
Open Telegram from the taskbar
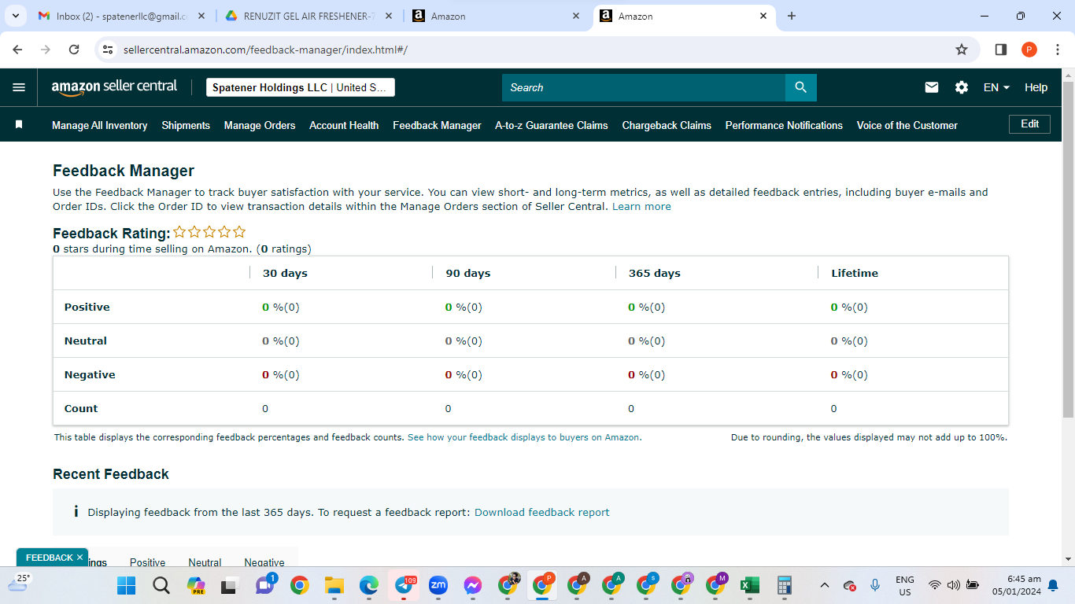(x=404, y=585)
